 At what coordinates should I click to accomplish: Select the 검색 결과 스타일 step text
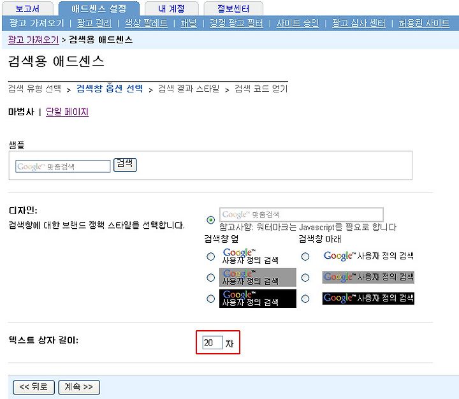(189, 88)
